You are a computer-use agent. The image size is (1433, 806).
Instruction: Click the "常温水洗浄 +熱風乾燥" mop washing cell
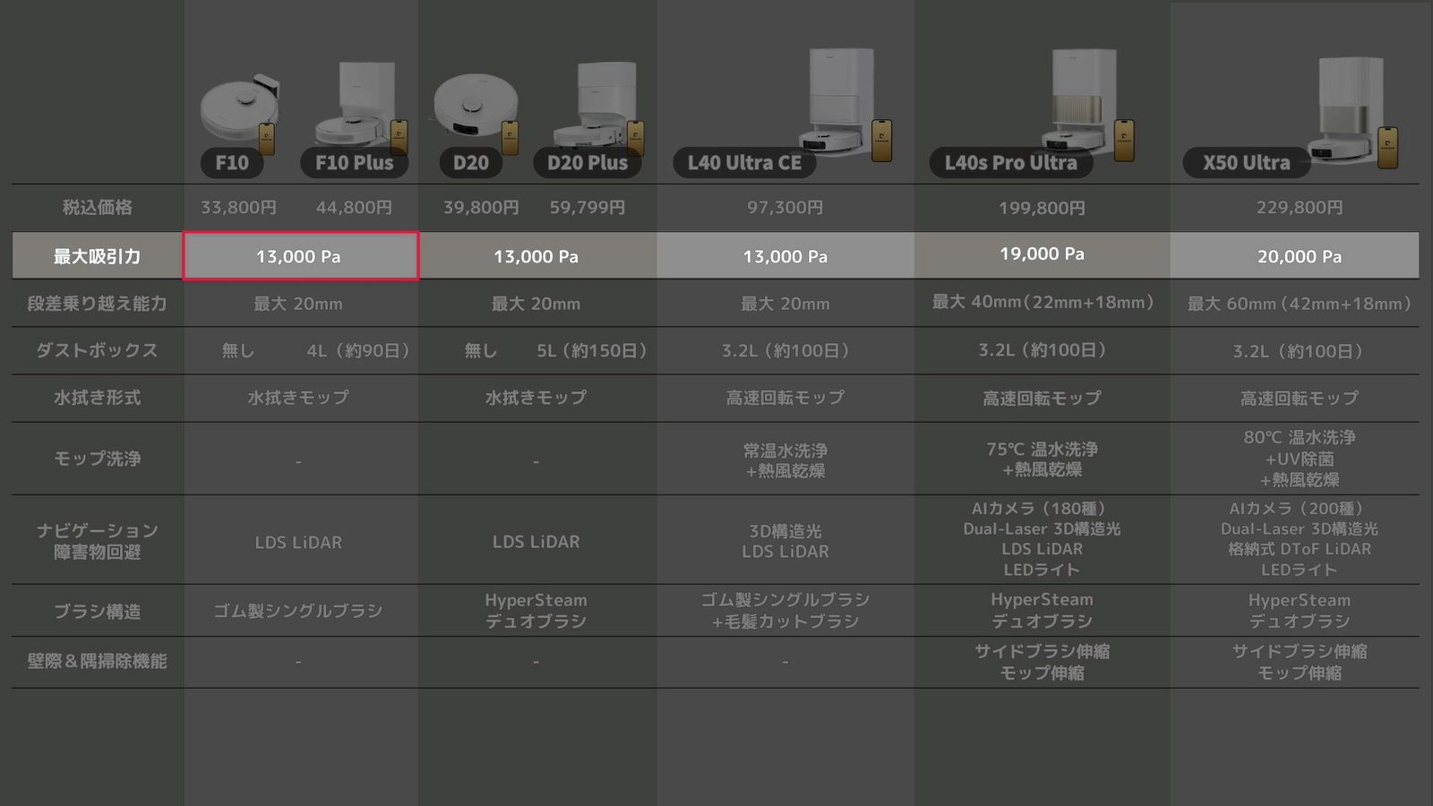click(x=785, y=460)
